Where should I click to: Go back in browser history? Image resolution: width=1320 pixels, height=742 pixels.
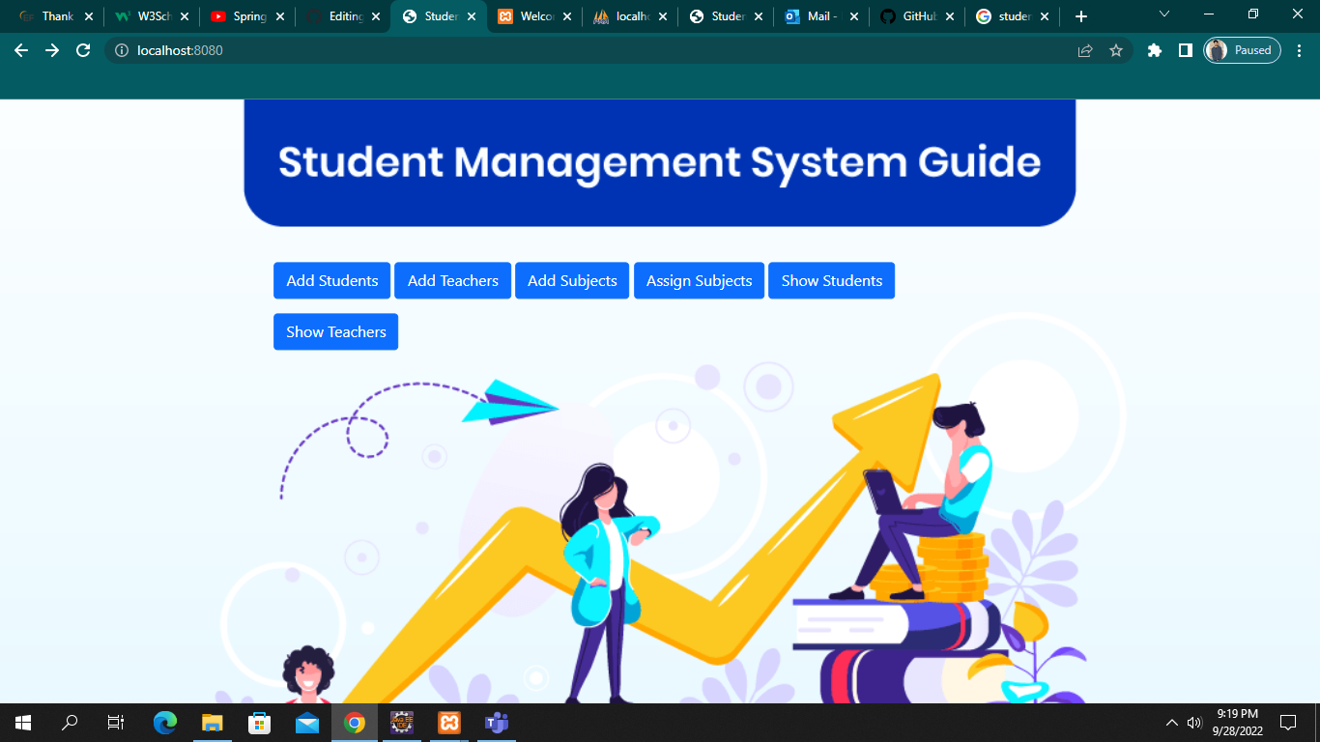pyautogui.click(x=21, y=50)
